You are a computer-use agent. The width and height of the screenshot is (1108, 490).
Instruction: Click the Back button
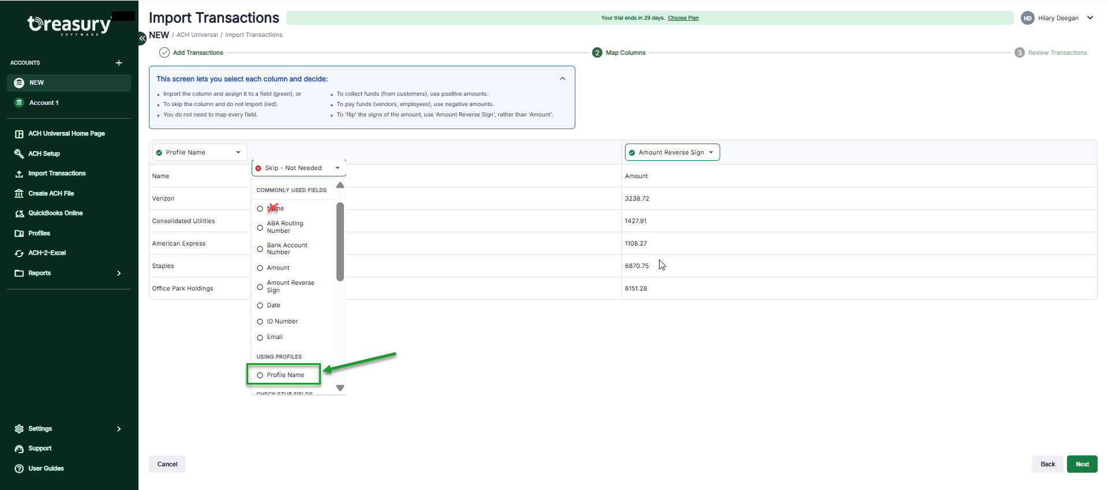pyautogui.click(x=1047, y=464)
